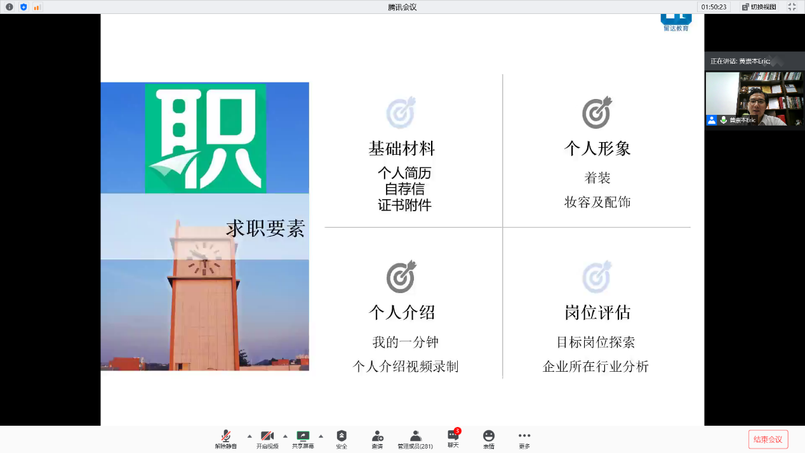
Task: Expand share options arrow beside 共享屏幕
Action: click(321, 437)
